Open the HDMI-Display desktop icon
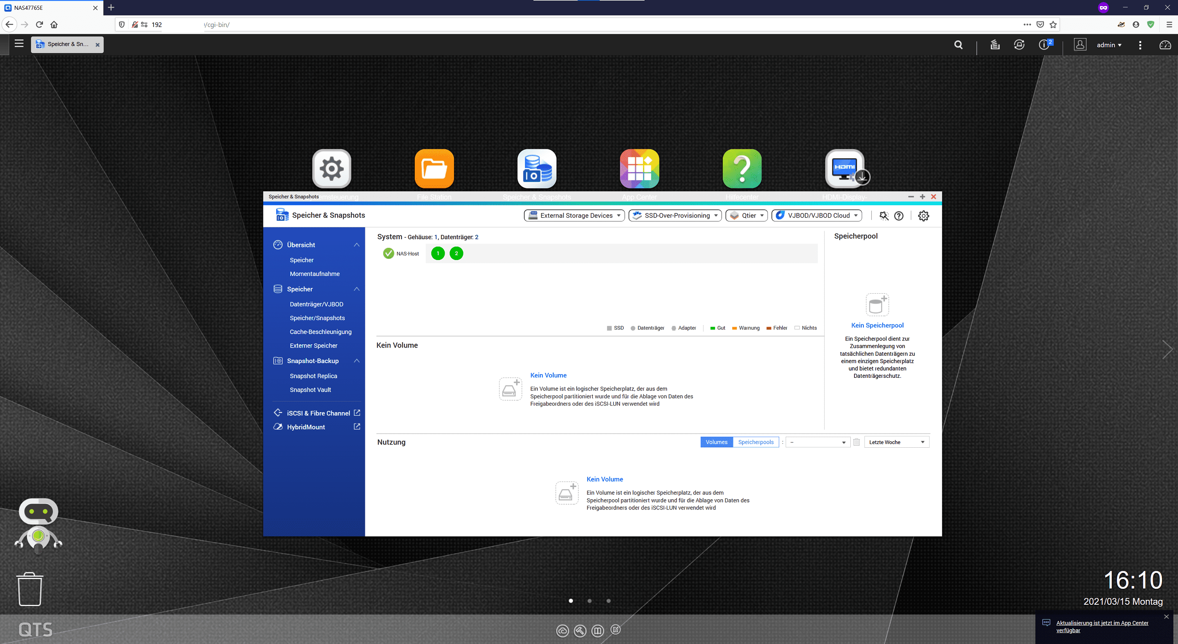Viewport: 1178px width, 644px height. click(845, 168)
